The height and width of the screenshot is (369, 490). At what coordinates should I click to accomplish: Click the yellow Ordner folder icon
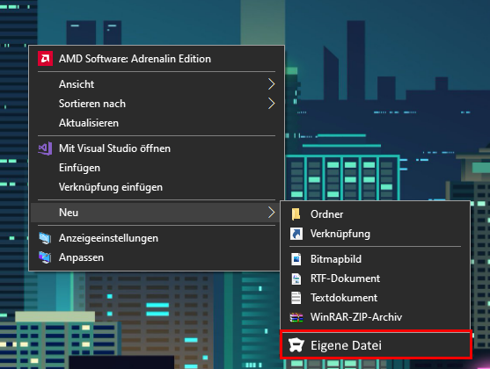coord(296,214)
